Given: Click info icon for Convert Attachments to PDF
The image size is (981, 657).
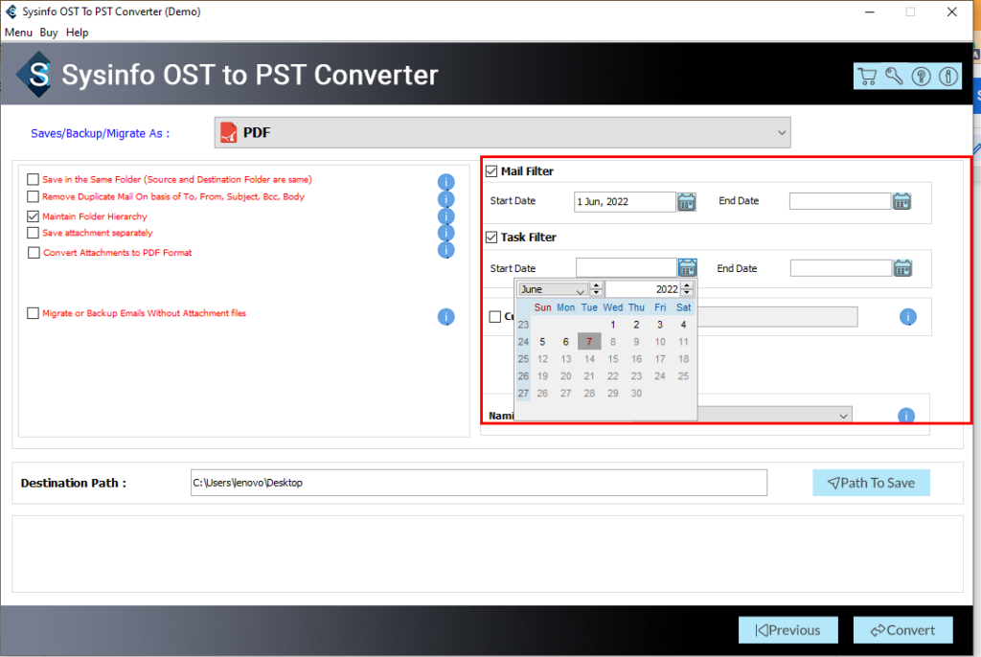Looking at the screenshot, I should coord(445,250).
